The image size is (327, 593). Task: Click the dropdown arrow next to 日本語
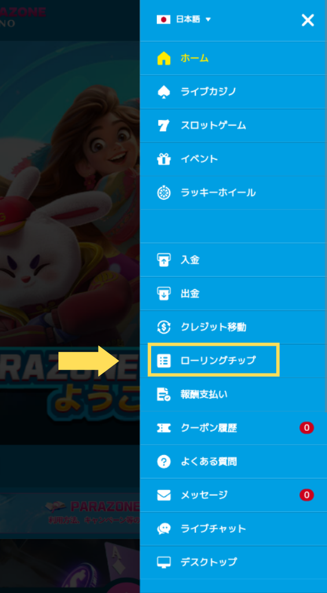[208, 20]
